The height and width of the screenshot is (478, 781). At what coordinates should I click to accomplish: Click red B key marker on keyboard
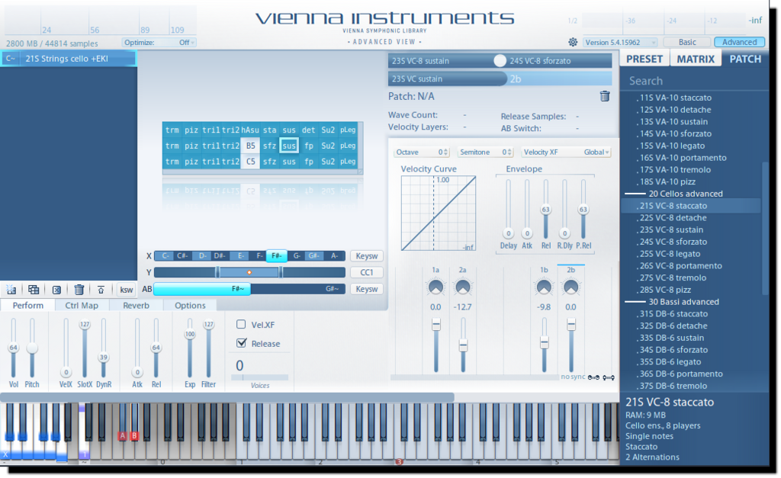134,435
